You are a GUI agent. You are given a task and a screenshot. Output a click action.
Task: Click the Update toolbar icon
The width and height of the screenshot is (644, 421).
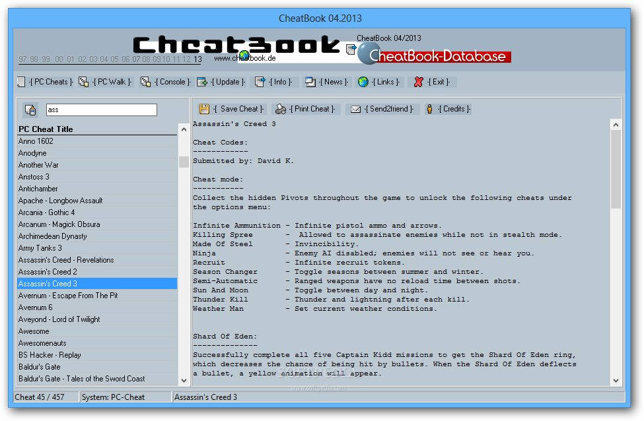coord(201,82)
